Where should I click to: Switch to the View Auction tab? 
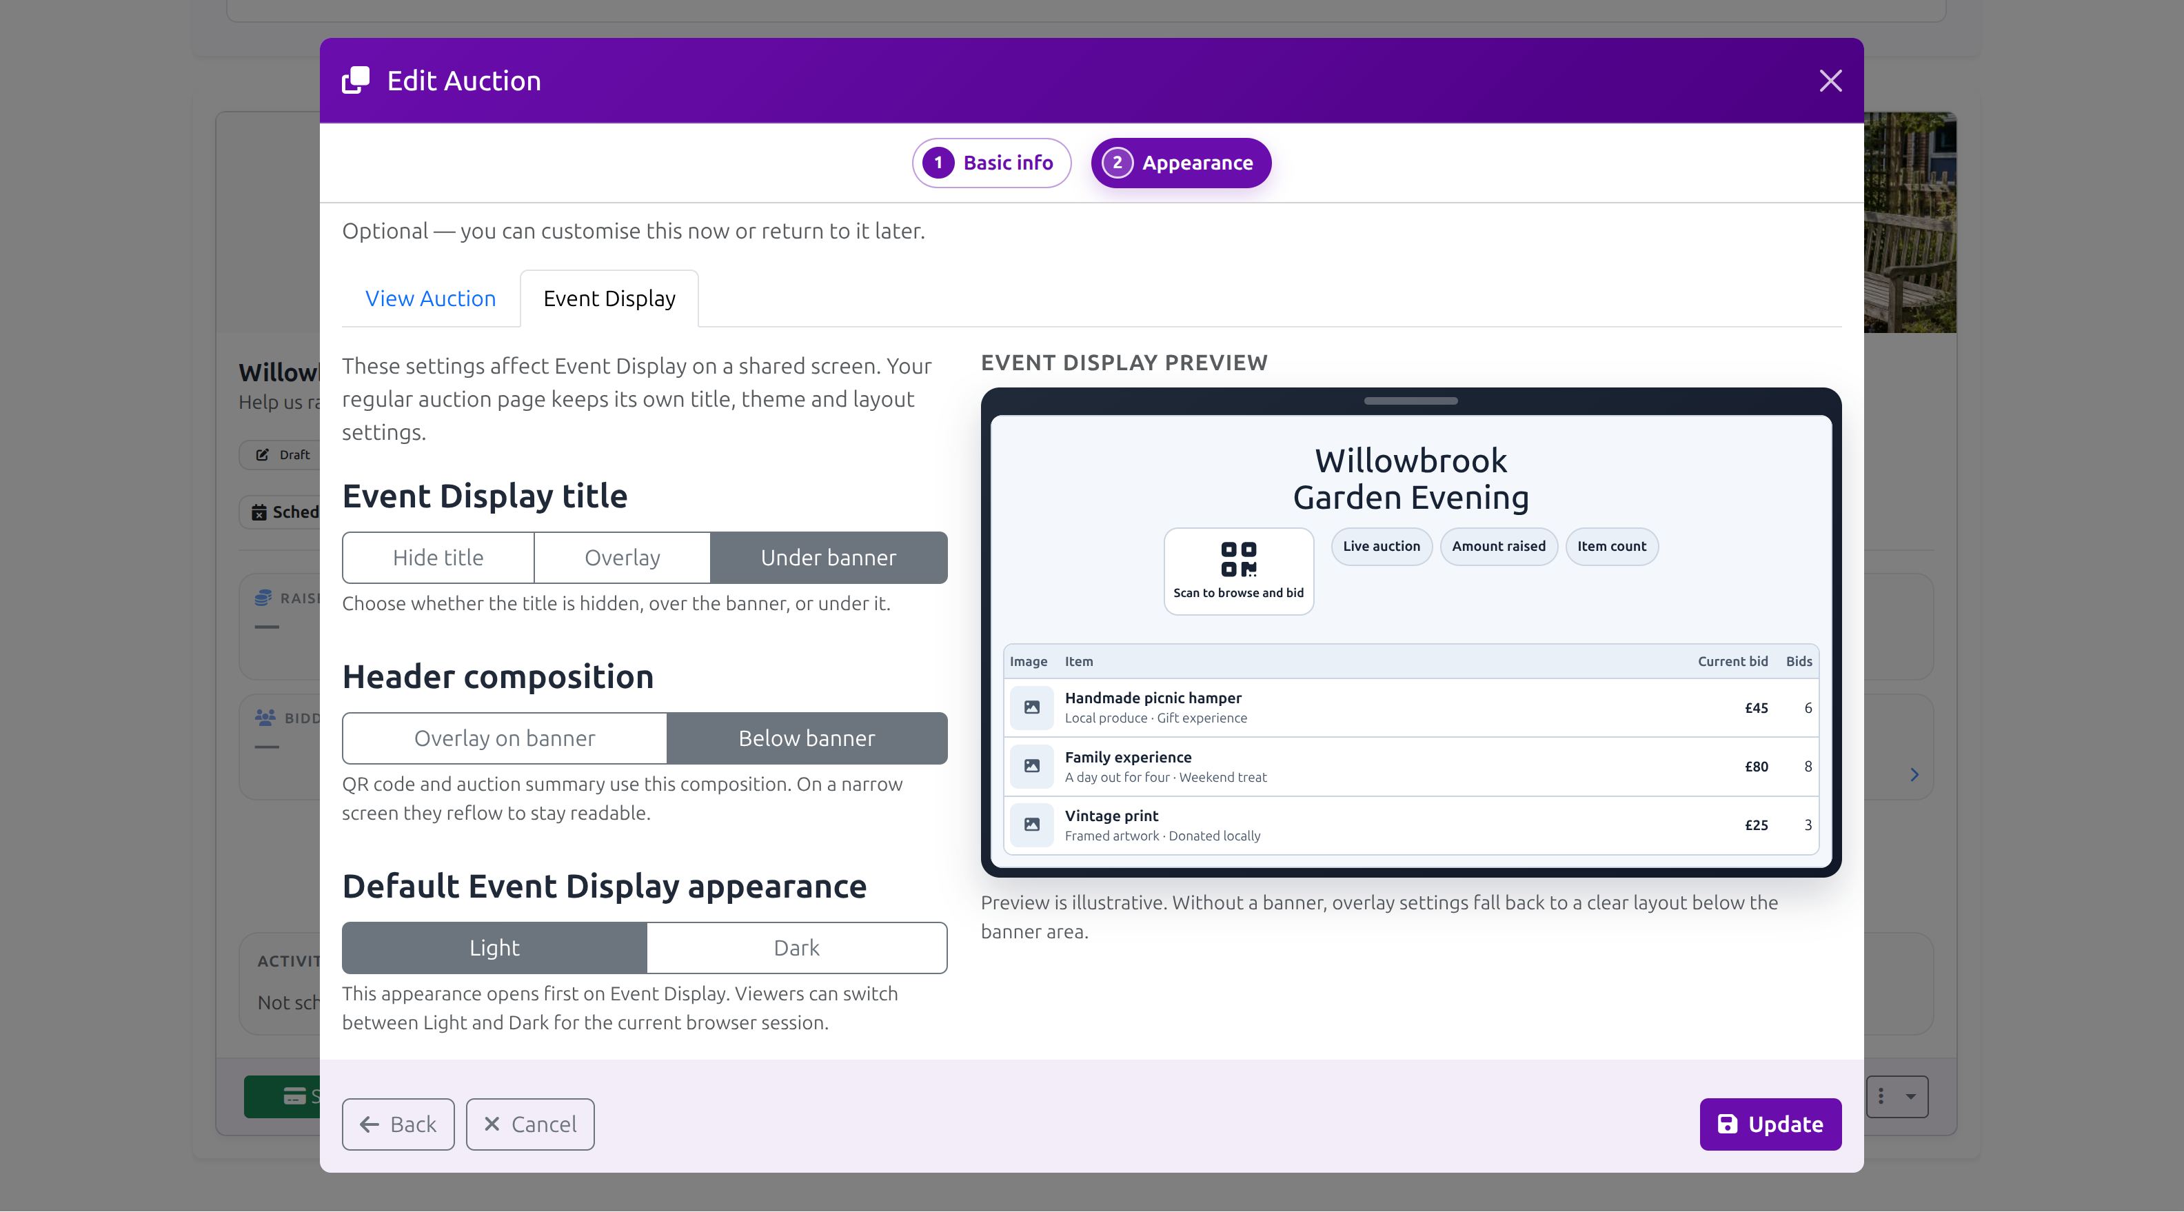[x=430, y=299]
